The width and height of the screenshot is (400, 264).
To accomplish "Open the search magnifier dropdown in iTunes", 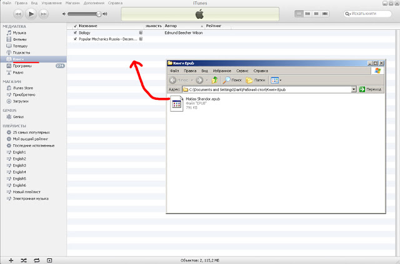I will 347,14.
